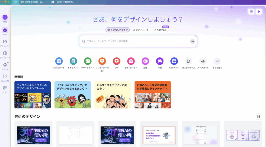Image resolution: width=266 pixels, height=147 pixels.
Task: Choose カスタムサイズ icon
Action: pos(189,61)
